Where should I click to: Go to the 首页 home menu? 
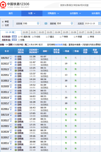click(x=11, y=13)
